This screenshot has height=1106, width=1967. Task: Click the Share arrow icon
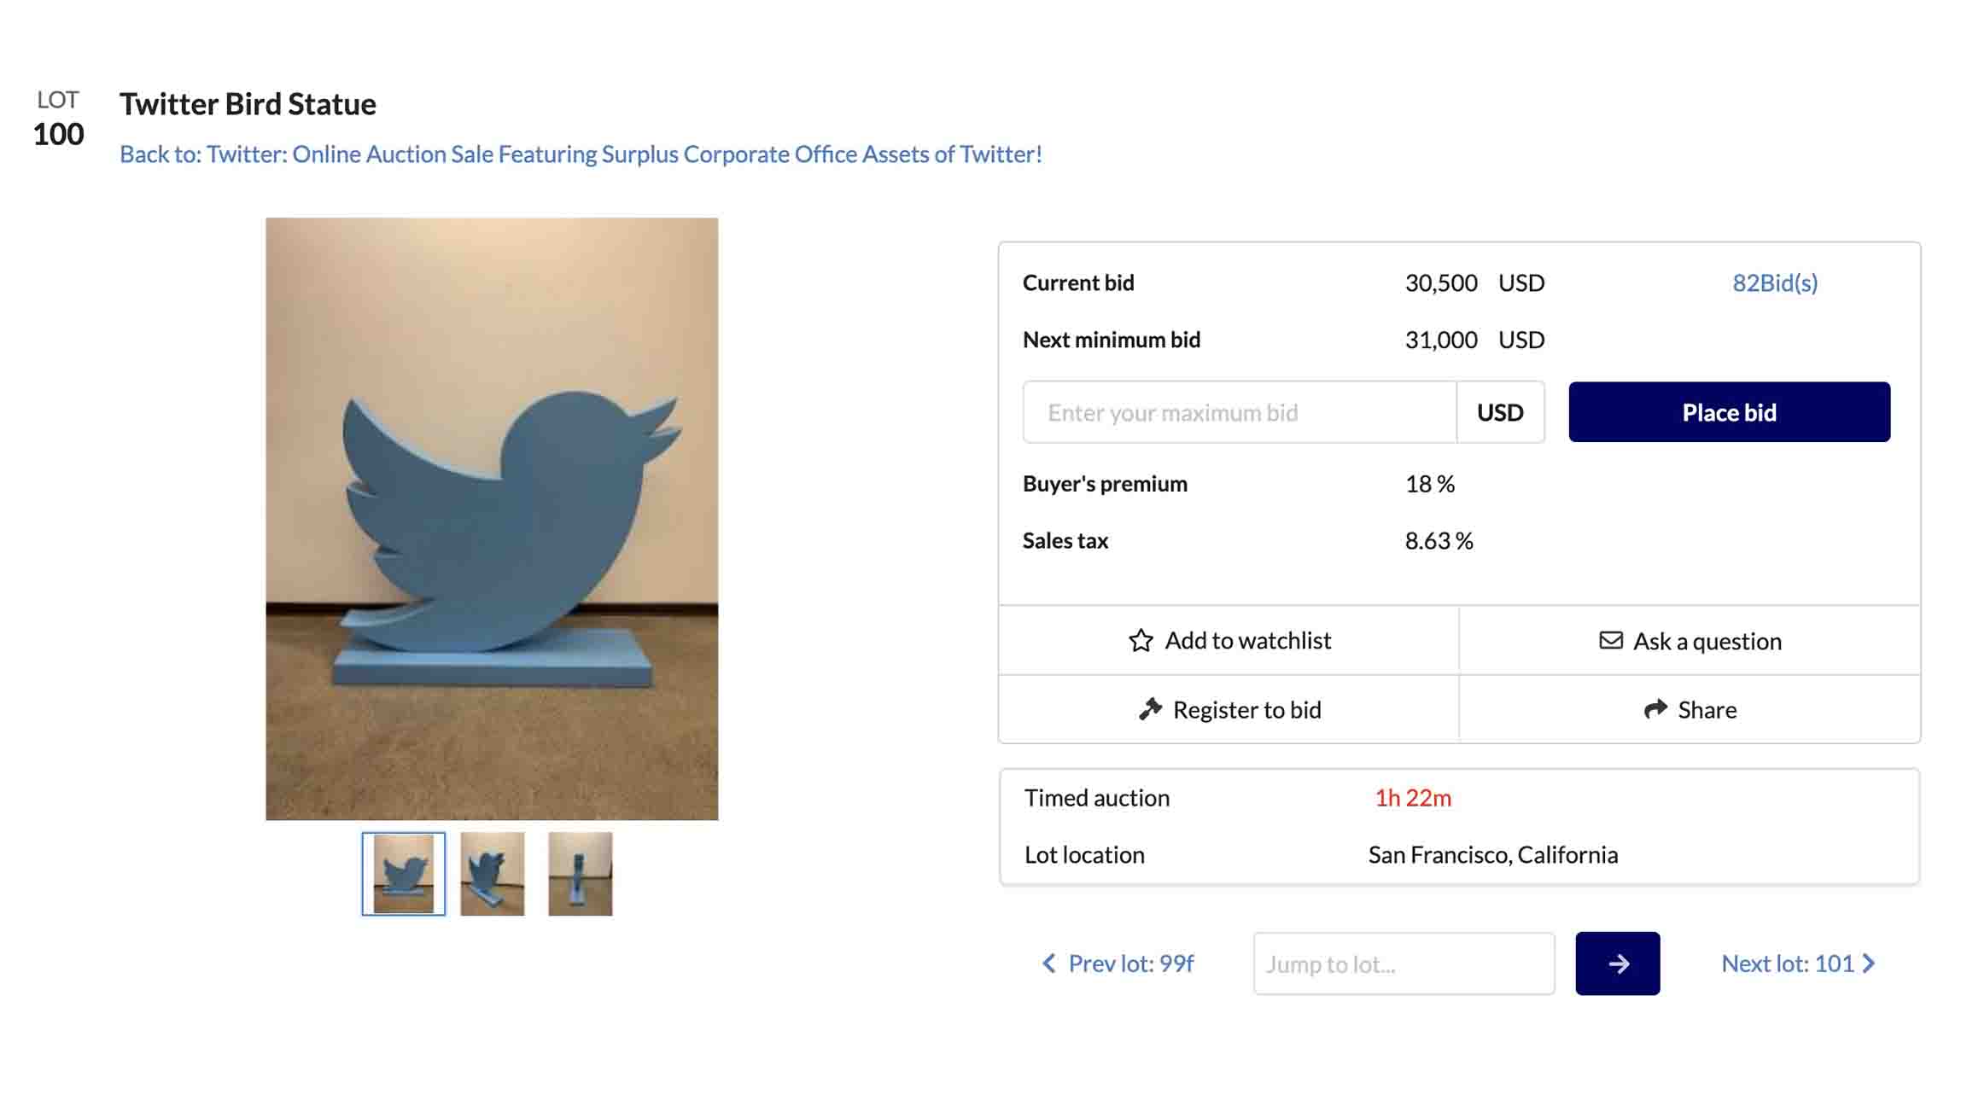pyautogui.click(x=1655, y=709)
